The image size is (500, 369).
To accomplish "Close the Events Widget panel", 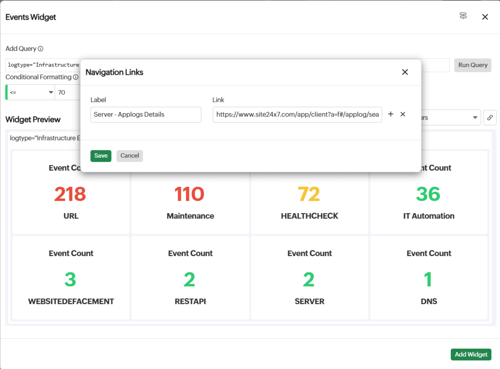I will click(485, 17).
